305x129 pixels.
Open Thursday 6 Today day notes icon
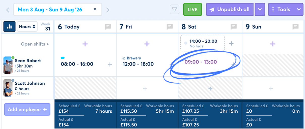point(108,27)
